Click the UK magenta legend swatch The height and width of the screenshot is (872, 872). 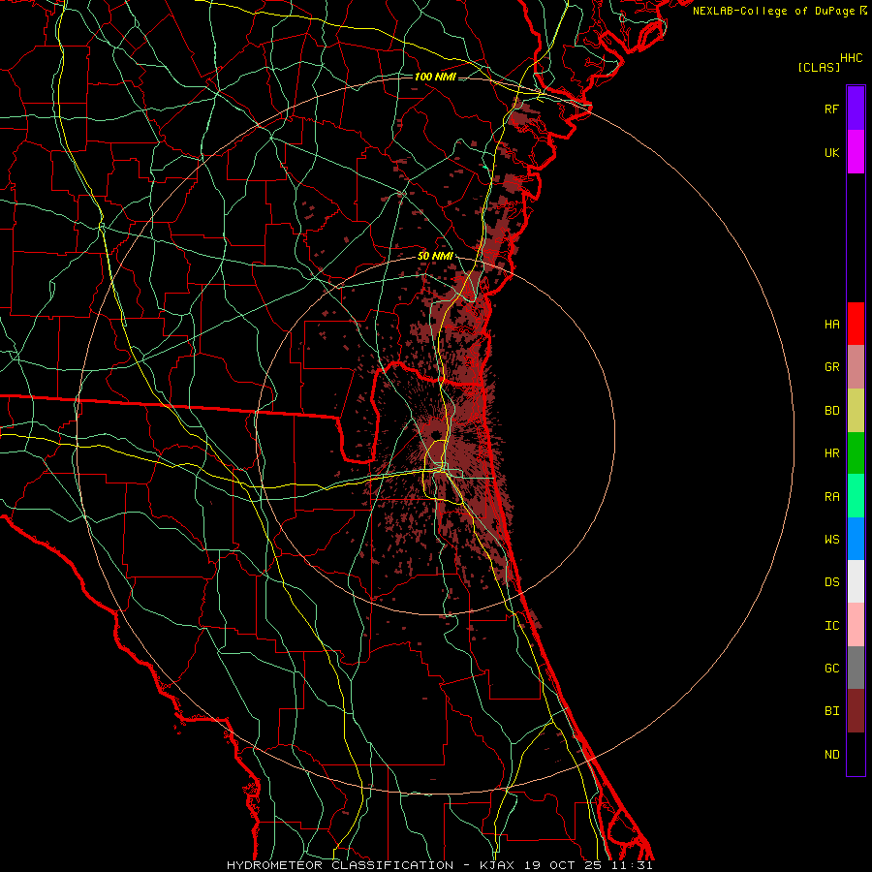(x=856, y=152)
